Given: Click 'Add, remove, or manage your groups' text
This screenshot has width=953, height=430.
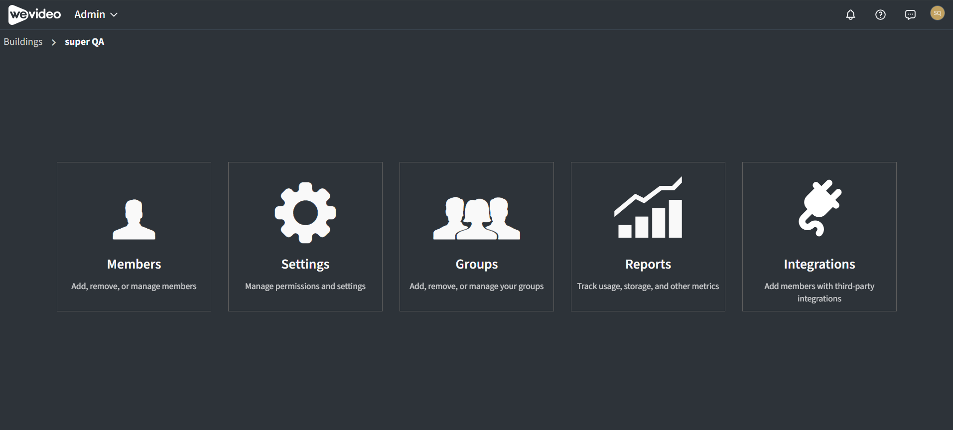Looking at the screenshot, I should 477,286.
